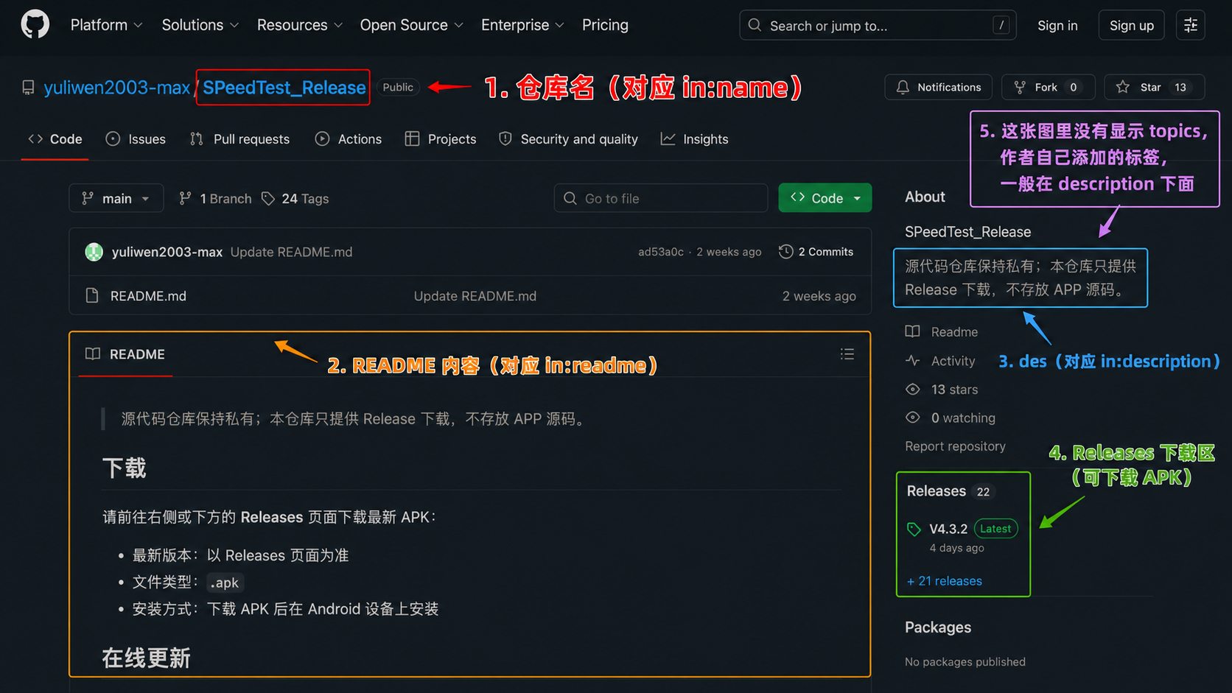Click the Public visibility badge
This screenshot has height=693, width=1232.
pyautogui.click(x=398, y=87)
